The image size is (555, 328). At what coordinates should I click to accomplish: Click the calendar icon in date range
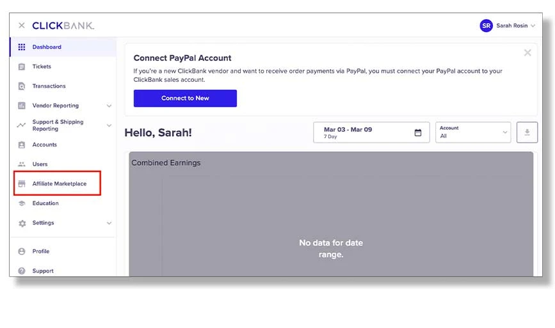coord(418,132)
